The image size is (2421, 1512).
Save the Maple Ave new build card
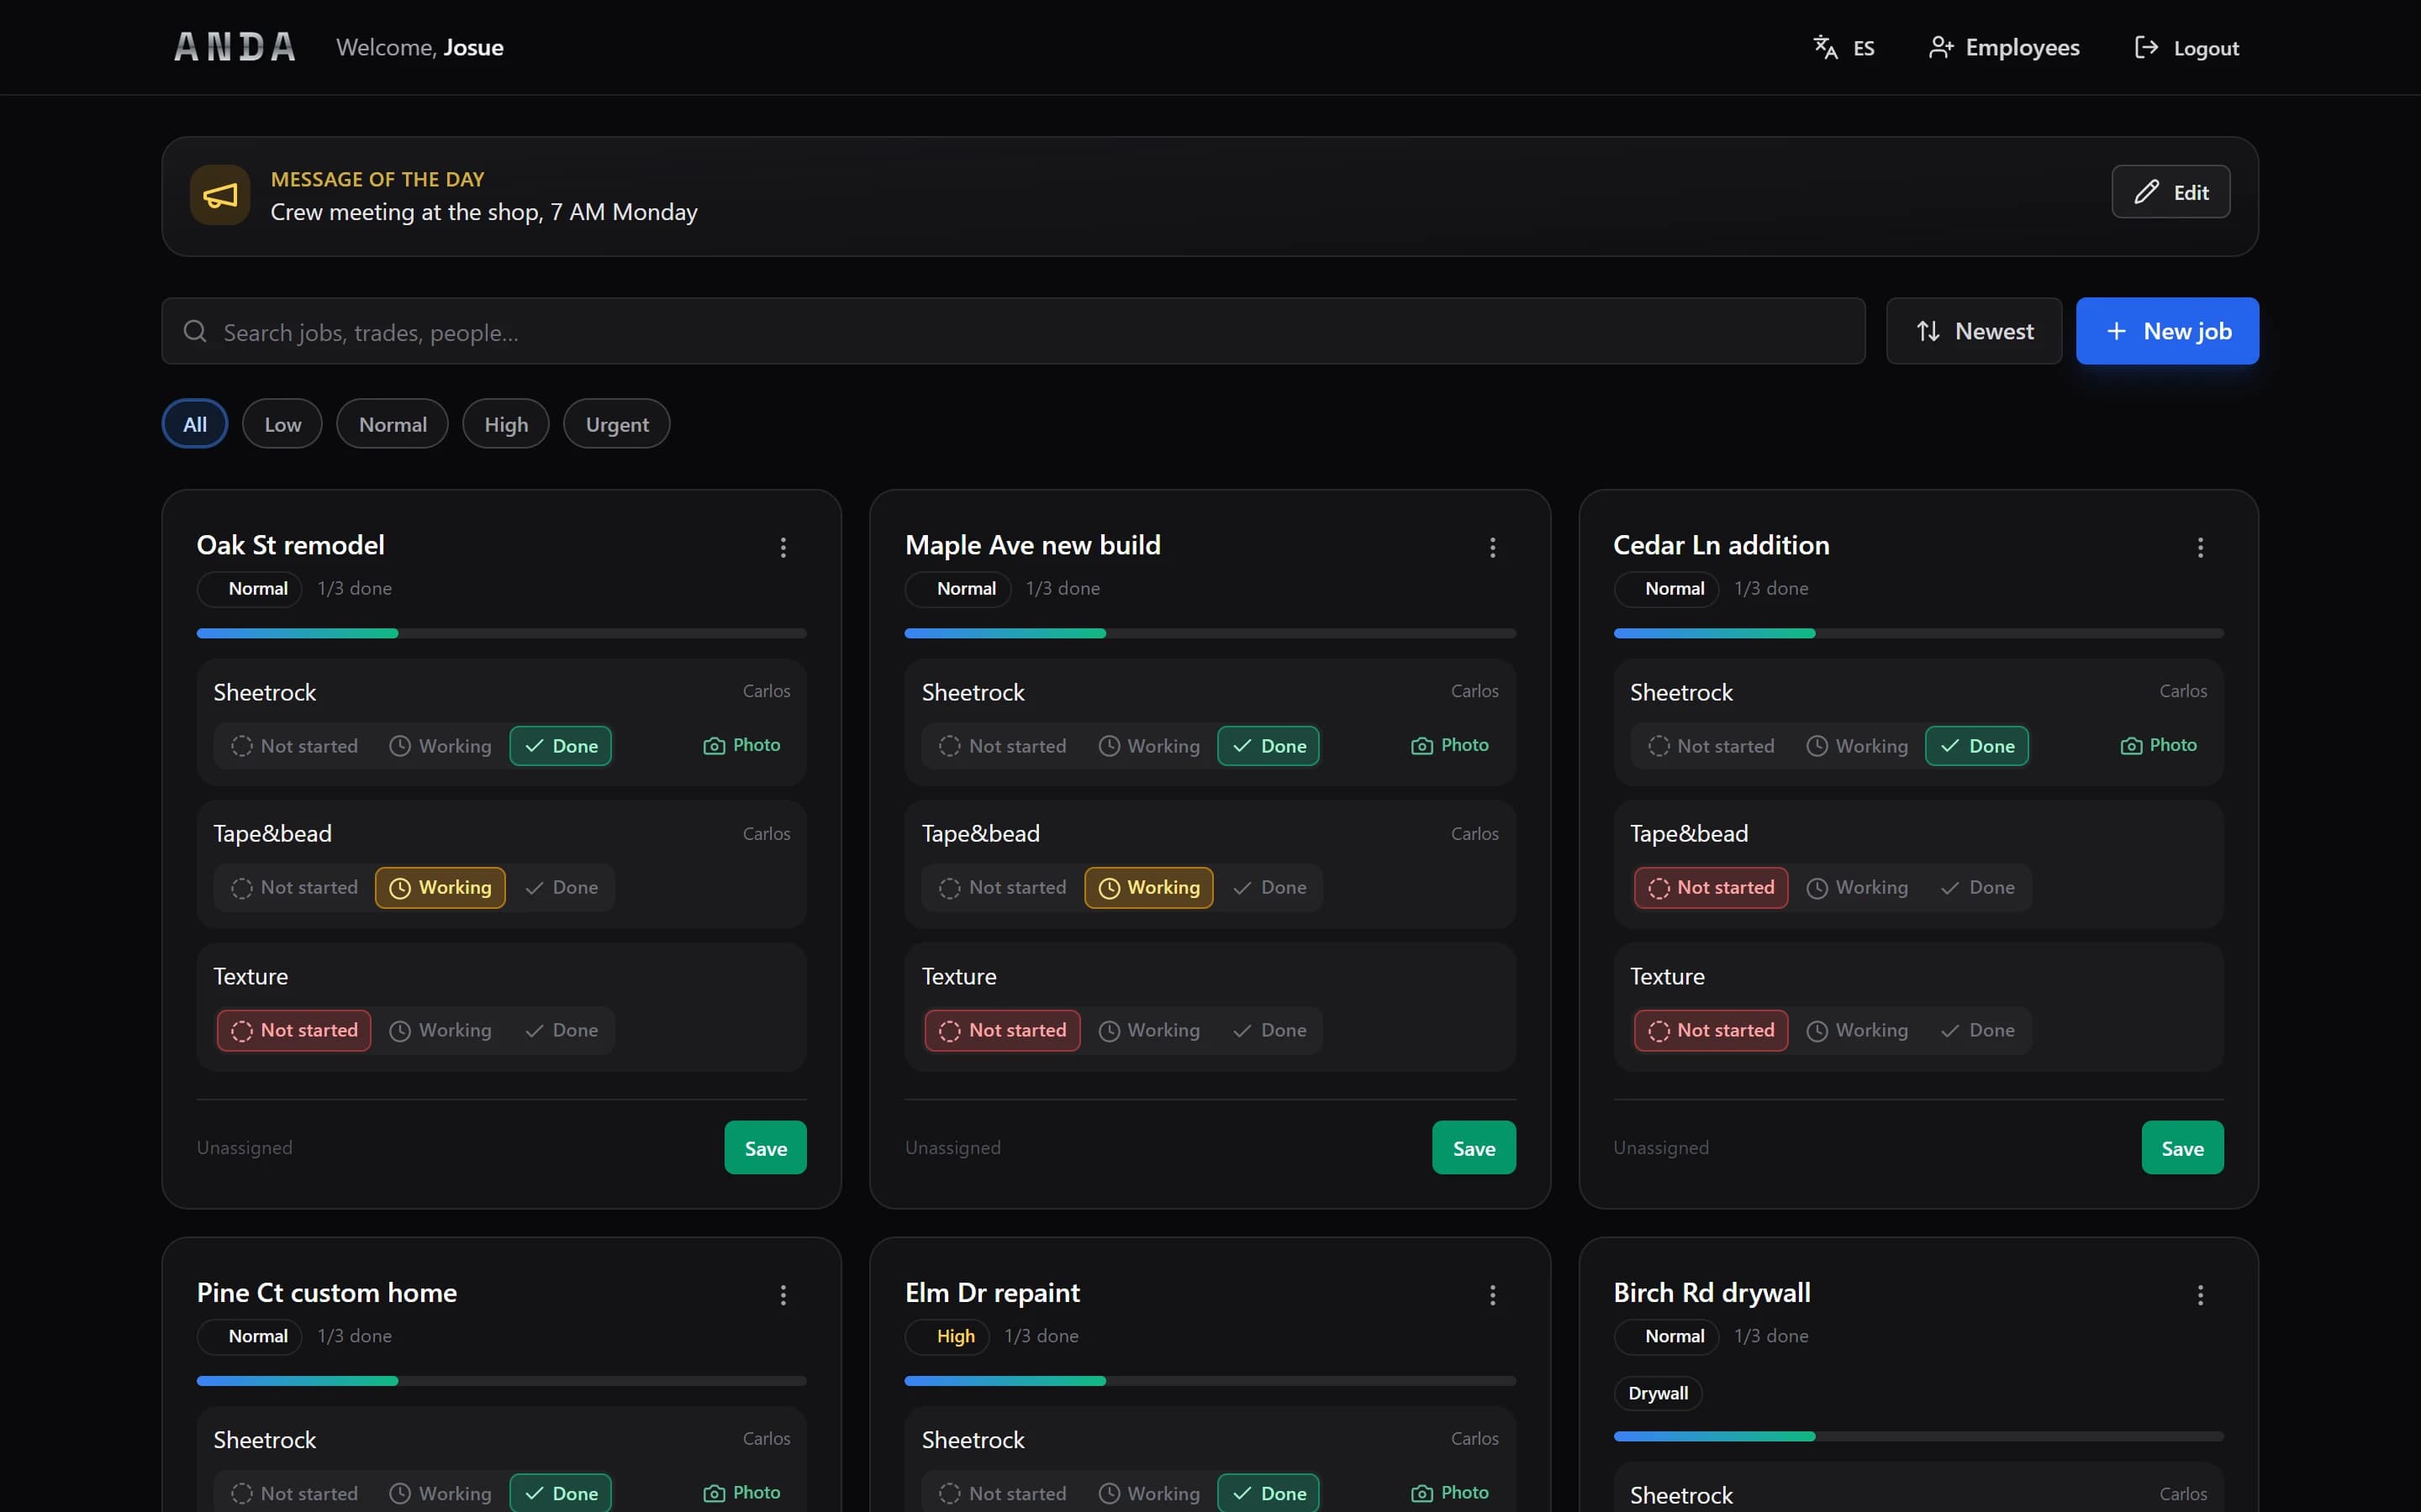(1474, 1148)
